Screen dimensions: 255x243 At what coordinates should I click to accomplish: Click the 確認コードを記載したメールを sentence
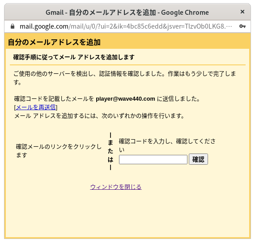click(x=54, y=99)
